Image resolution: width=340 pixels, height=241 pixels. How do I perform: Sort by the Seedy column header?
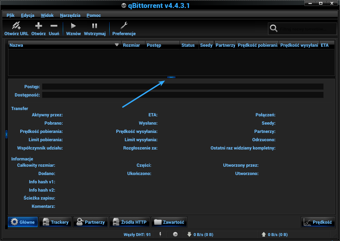click(206, 45)
